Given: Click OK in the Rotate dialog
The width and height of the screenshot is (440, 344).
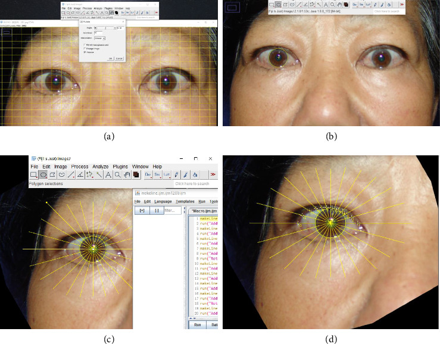Looking at the screenshot, I should pyautogui.click(x=110, y=58).
